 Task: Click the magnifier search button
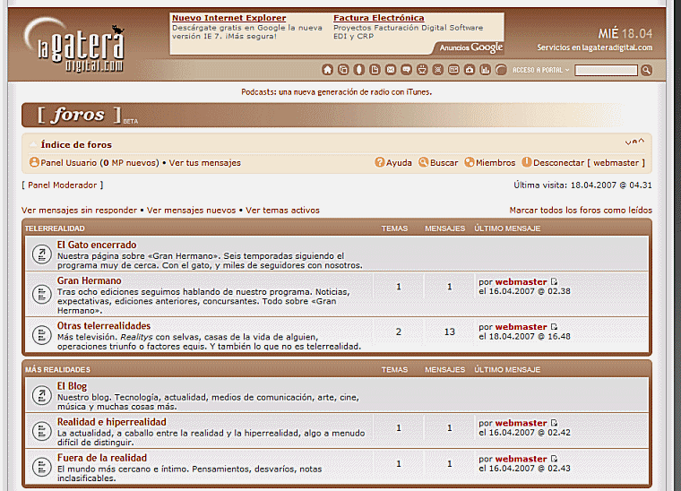647,70
